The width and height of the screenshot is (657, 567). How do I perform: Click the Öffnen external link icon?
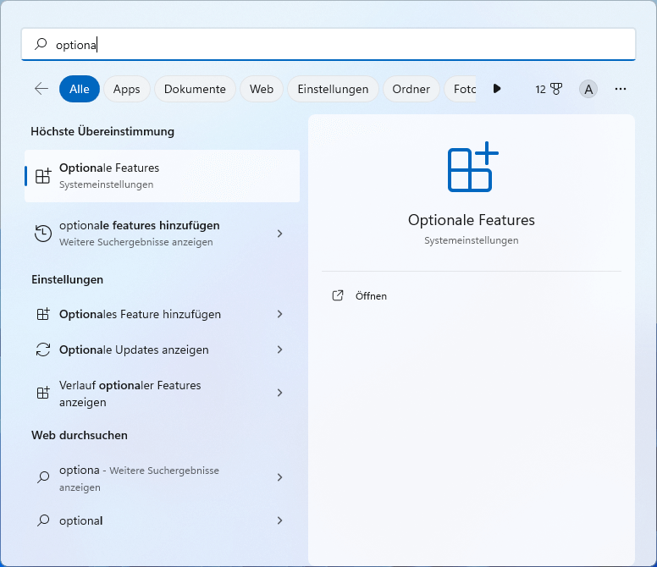pos(338,296)
